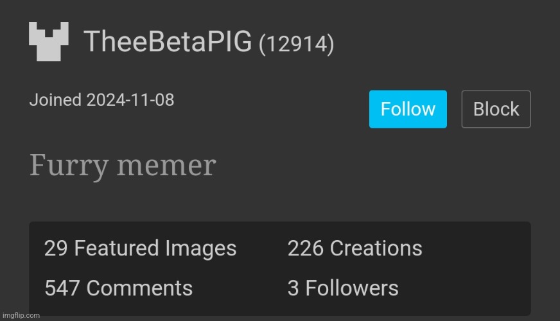This screenshot has height=321, width=560.
Task: Select the Furry memer tagline
Action: (123, 166)
